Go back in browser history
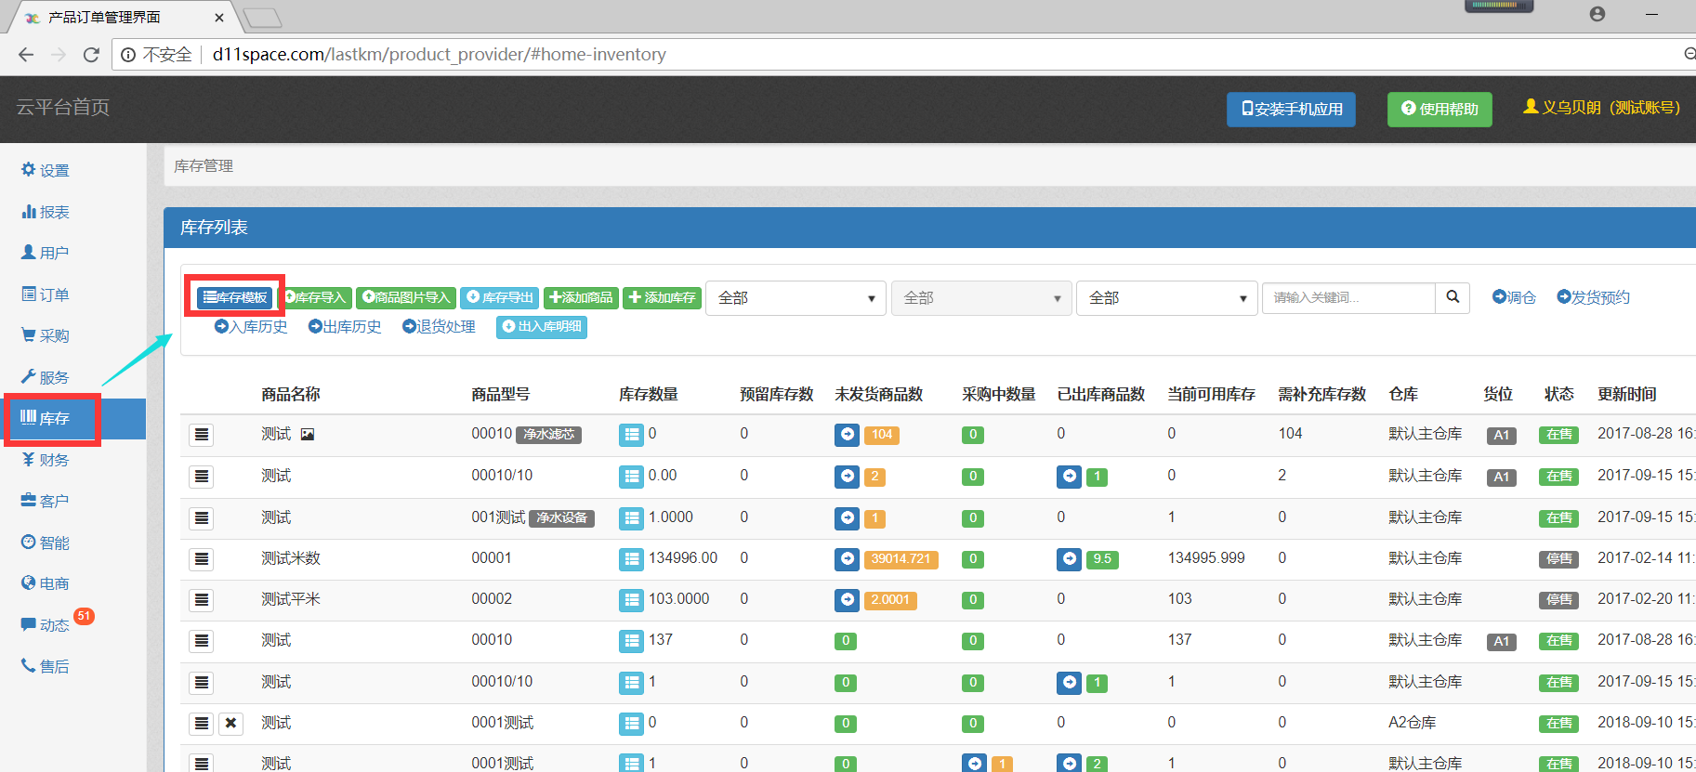Image resolution: width=1696 pixels, height=772 pixels. 26,55
